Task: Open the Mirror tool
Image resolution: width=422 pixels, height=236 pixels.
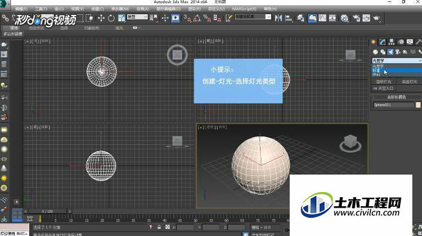Action: point(278,18)
